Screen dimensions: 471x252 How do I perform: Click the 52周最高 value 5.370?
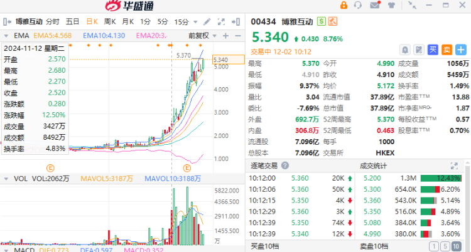[386, 119]
